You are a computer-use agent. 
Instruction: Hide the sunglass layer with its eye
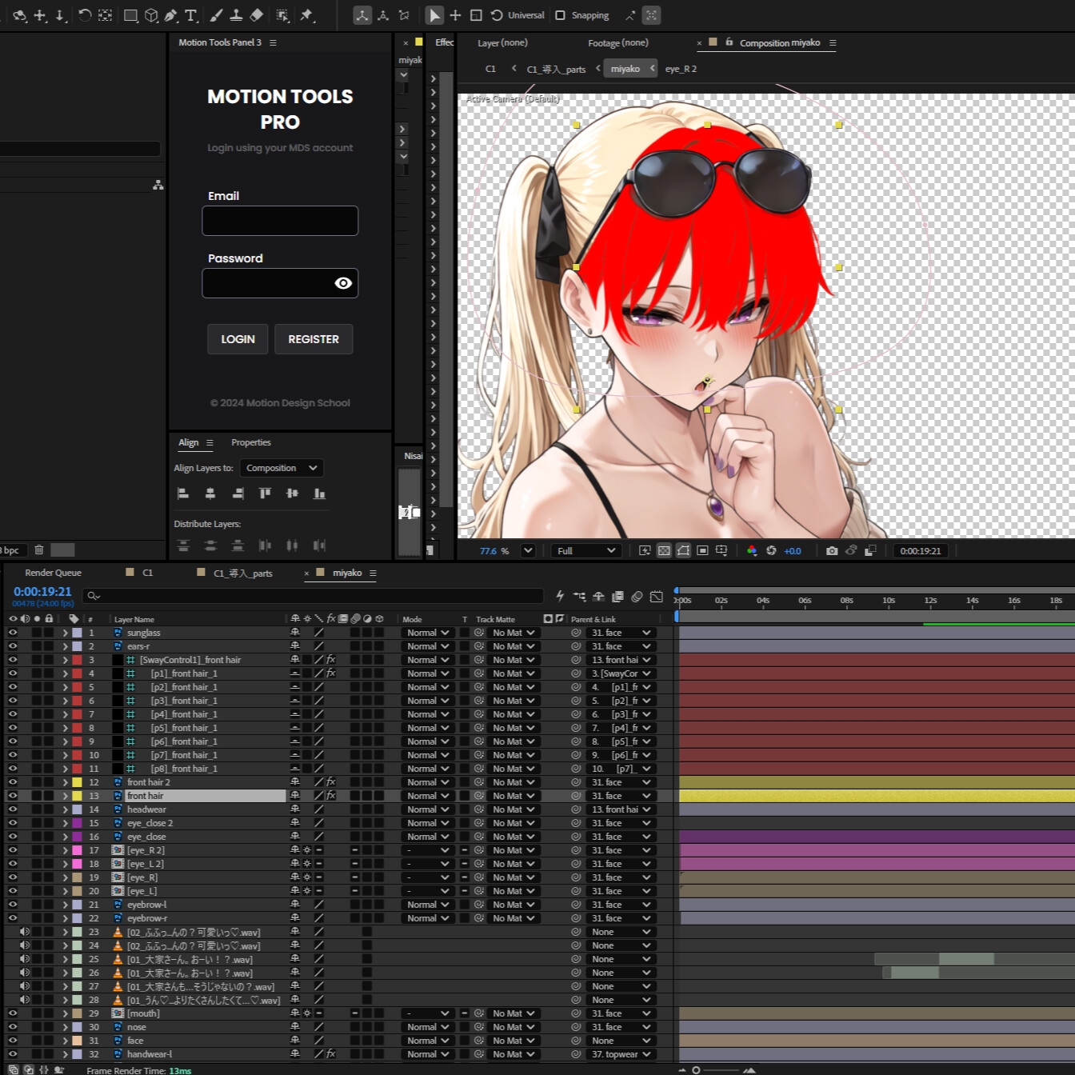(13, 633)
